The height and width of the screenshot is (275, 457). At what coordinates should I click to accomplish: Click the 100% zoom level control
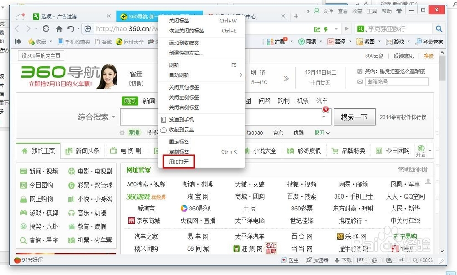(423, 260)
